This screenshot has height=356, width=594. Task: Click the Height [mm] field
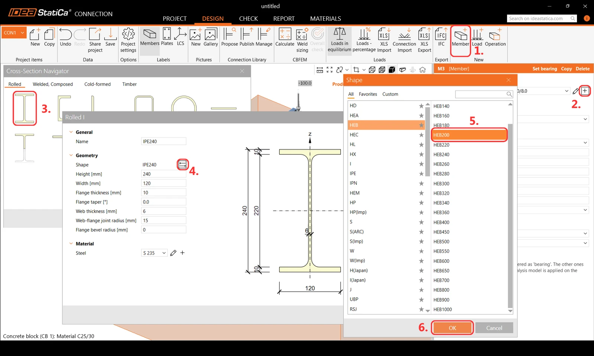pyautogui.click(x=164, y=174)
